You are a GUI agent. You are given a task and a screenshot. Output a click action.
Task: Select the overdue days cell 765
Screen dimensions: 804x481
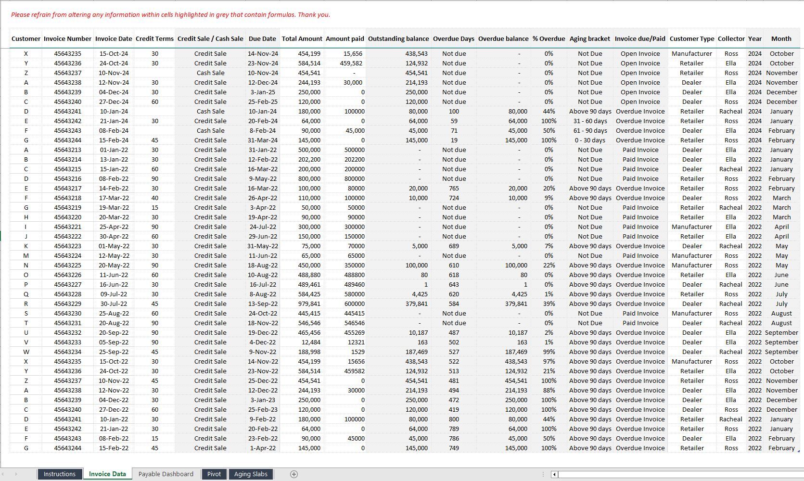pos(454,188)
